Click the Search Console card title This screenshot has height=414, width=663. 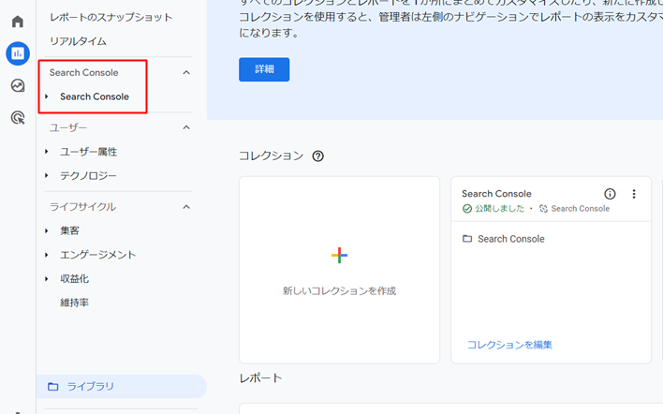tap(496, 194)
